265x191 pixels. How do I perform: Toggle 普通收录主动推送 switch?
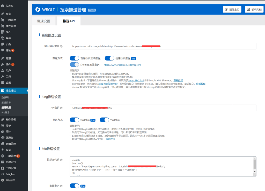(x=74, y=58)
